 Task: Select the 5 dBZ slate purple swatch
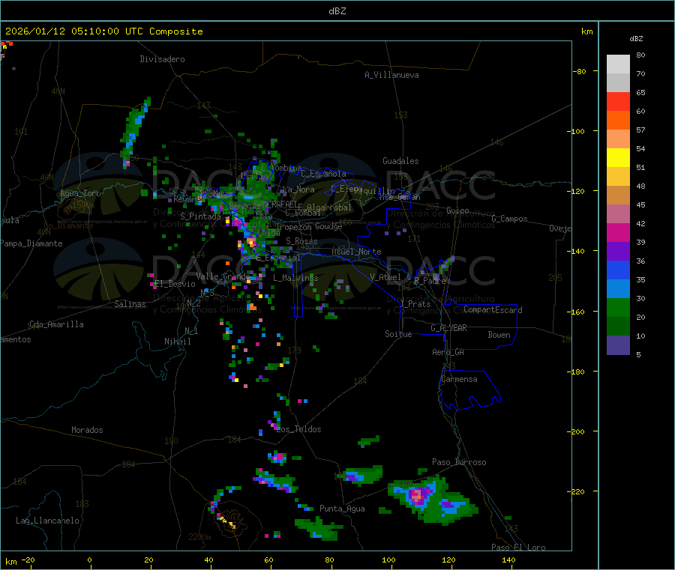tap(618, 345)
